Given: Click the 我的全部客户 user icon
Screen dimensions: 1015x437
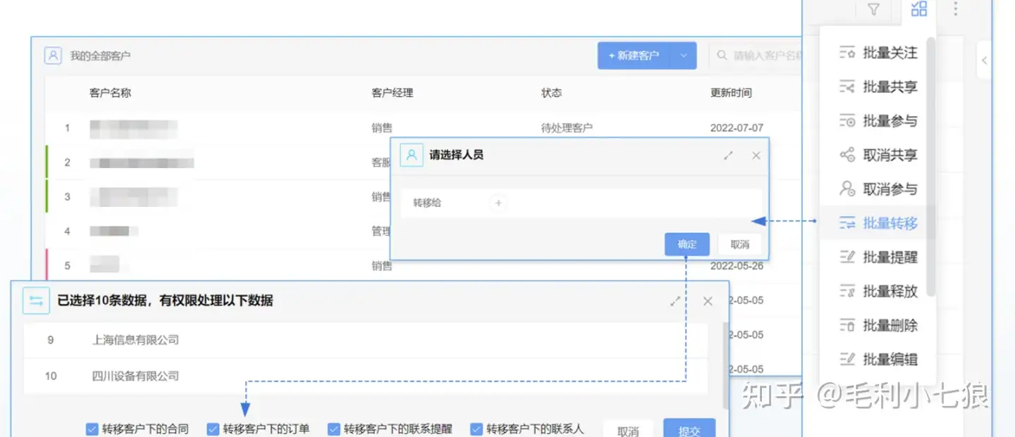Looking at the screenshot, I should (53, 56).
